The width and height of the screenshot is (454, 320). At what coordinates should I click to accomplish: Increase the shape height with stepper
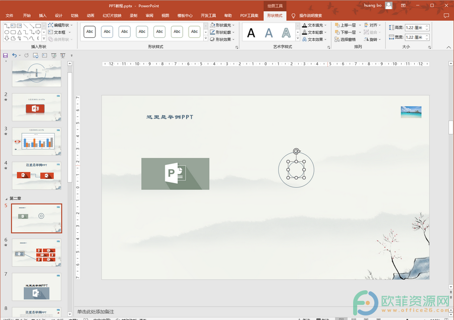[427, 26]
